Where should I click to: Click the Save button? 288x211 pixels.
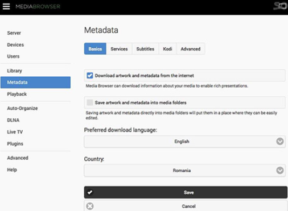186,192
